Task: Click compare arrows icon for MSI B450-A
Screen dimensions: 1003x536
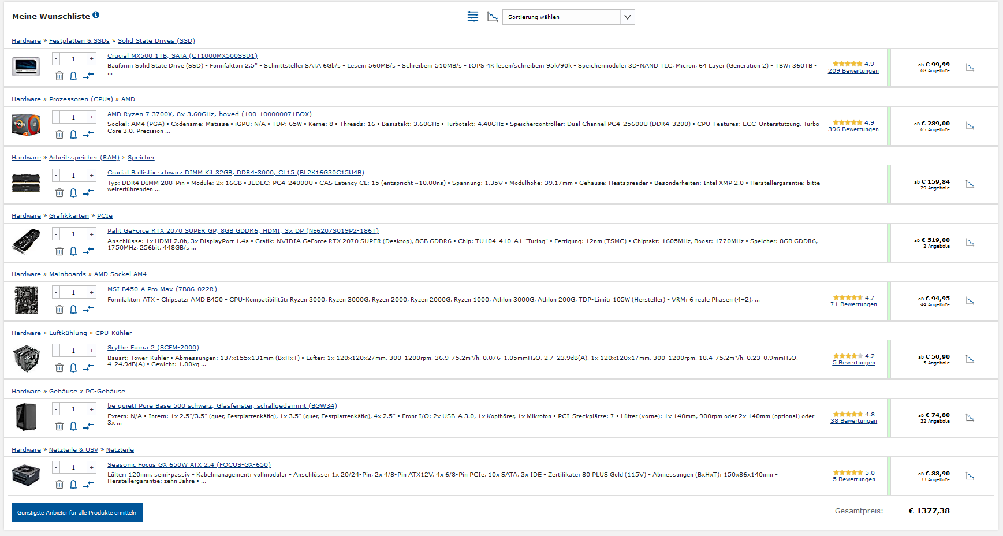Action: coord(88,309)
